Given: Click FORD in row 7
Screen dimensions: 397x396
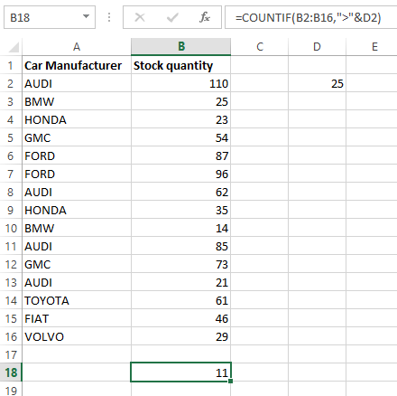Looking at the screenshot, I should 77,174.
